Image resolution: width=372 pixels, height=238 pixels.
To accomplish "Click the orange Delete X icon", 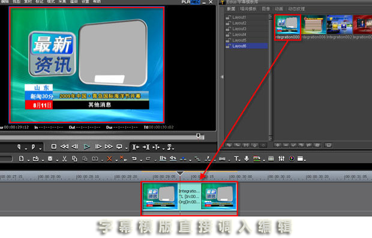I will click(109, 159).
